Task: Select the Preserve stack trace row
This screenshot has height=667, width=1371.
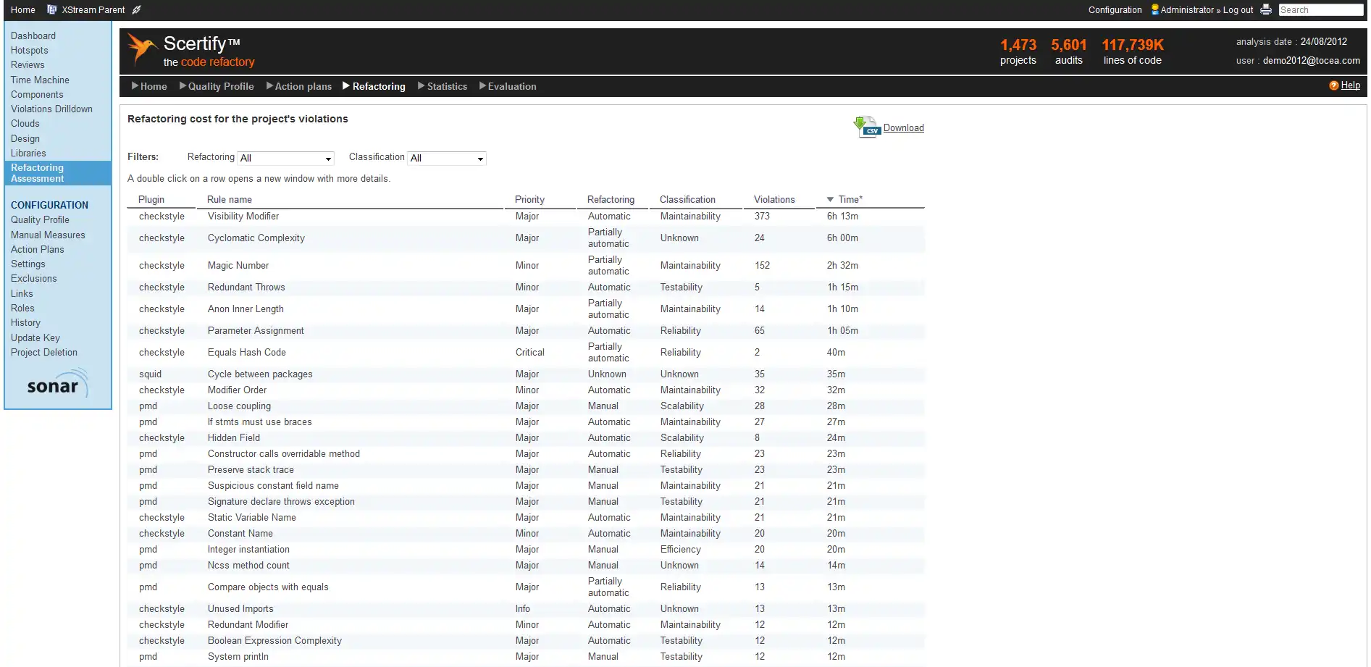Action: (x=526, y=469)
